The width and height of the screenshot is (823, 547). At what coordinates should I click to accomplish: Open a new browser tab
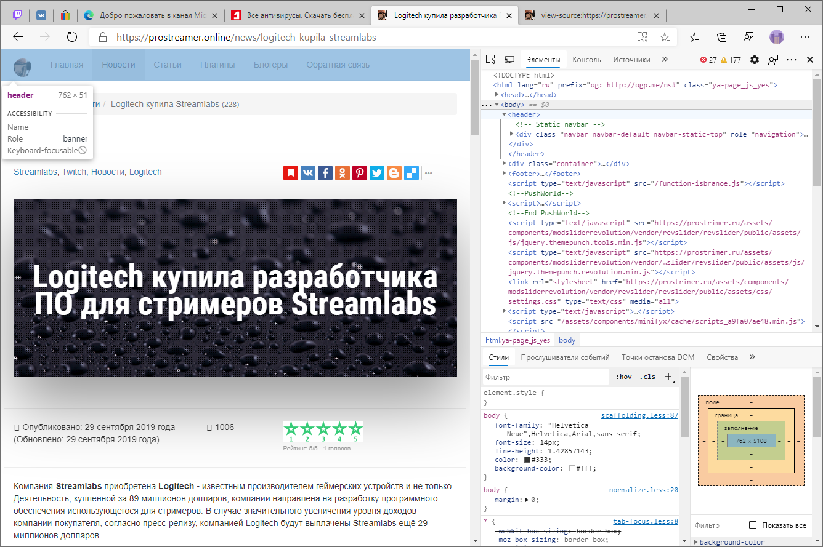[676, 15]
